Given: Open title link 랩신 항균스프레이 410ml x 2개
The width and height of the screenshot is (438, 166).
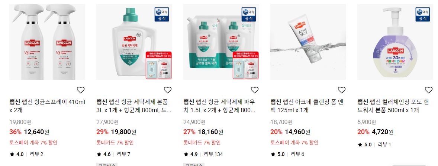Looking at the screenshot, I should (47, 106).
